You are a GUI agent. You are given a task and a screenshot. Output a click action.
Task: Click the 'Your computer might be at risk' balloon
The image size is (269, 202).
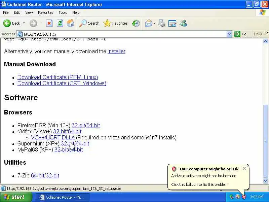coord(208,177)
